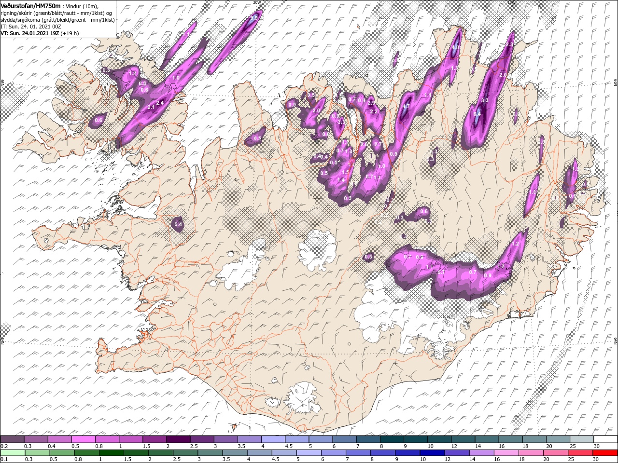
Task: Click the 'VT: Sun. 24.01.2021 19Z (+19 h)' line
Action: (40, 33)
